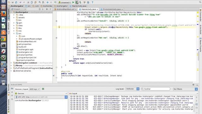
Task: Click the Undo arrow icon
Action: pos(21,2)
